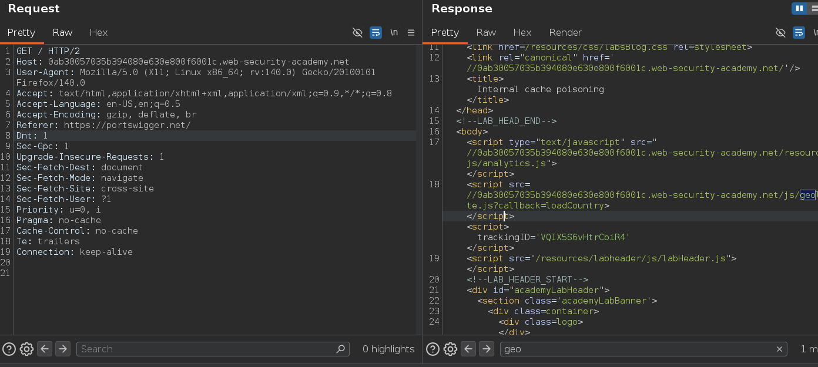
Task: Click section class='academyLabBanner' line
Action: coord(566,301)
